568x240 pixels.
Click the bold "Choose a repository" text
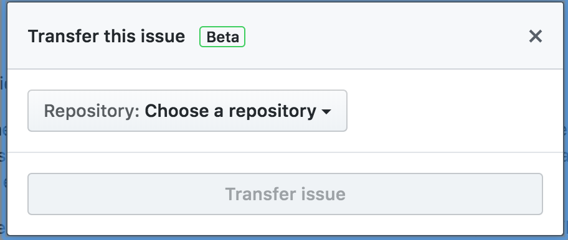(230, 111)
